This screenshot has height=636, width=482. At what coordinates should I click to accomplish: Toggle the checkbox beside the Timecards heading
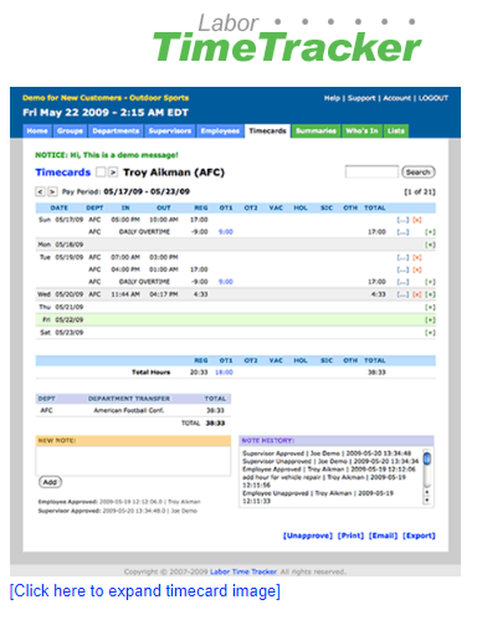tap(102, 172)
